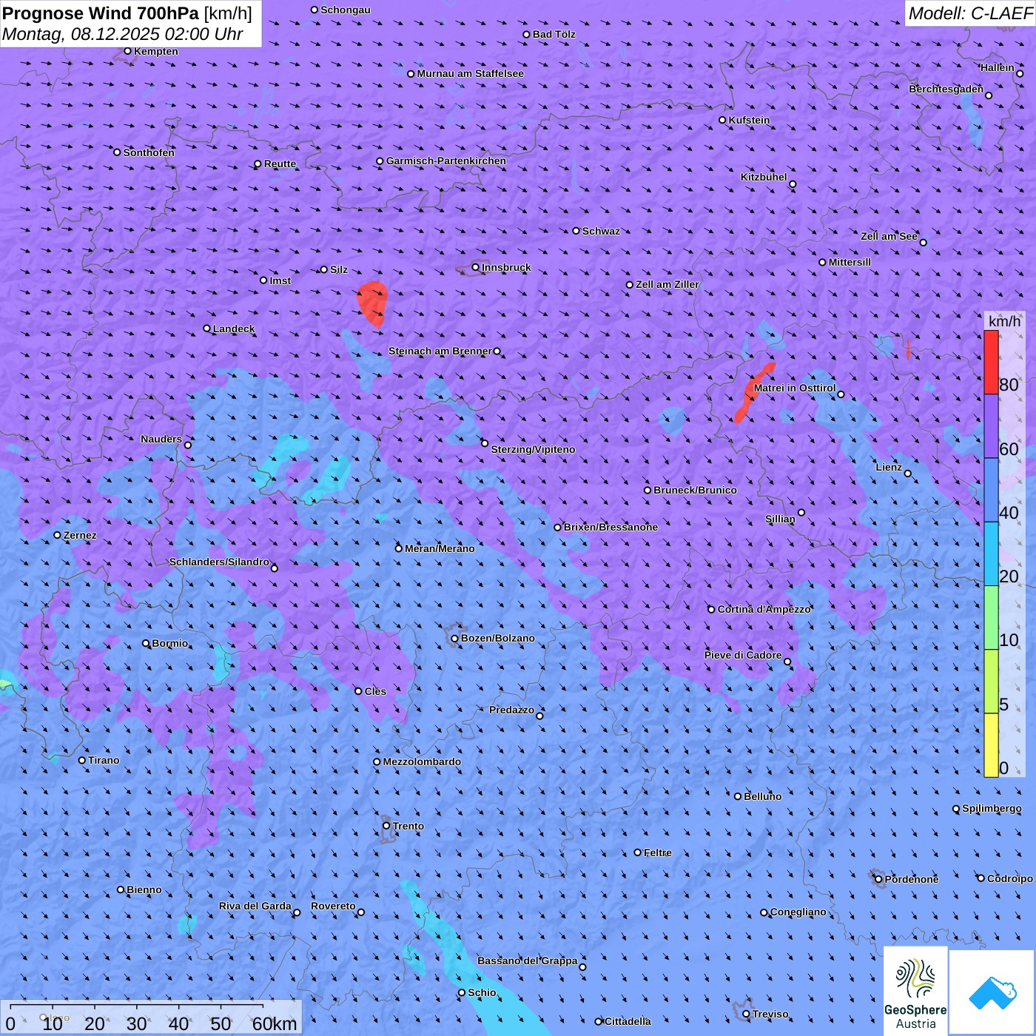The width and height of the screenshot is (1036, 1036).
Task: Click the Brixen/Bressanone marker dot
Action: pyautogui.click(x=558, y=528)
